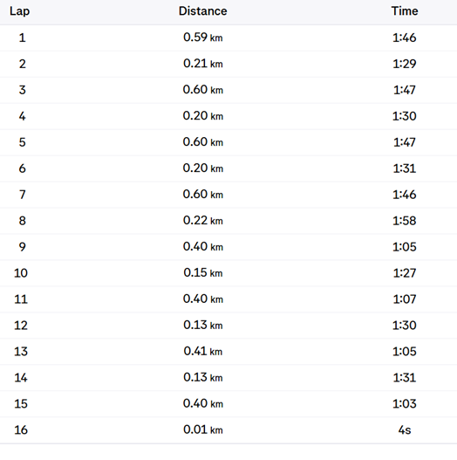Click the Lap column header
This screenshot has width=457, height=460.
tap(20, 11)
